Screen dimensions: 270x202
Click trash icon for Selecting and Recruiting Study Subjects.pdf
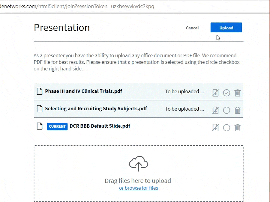click(237, 110)
